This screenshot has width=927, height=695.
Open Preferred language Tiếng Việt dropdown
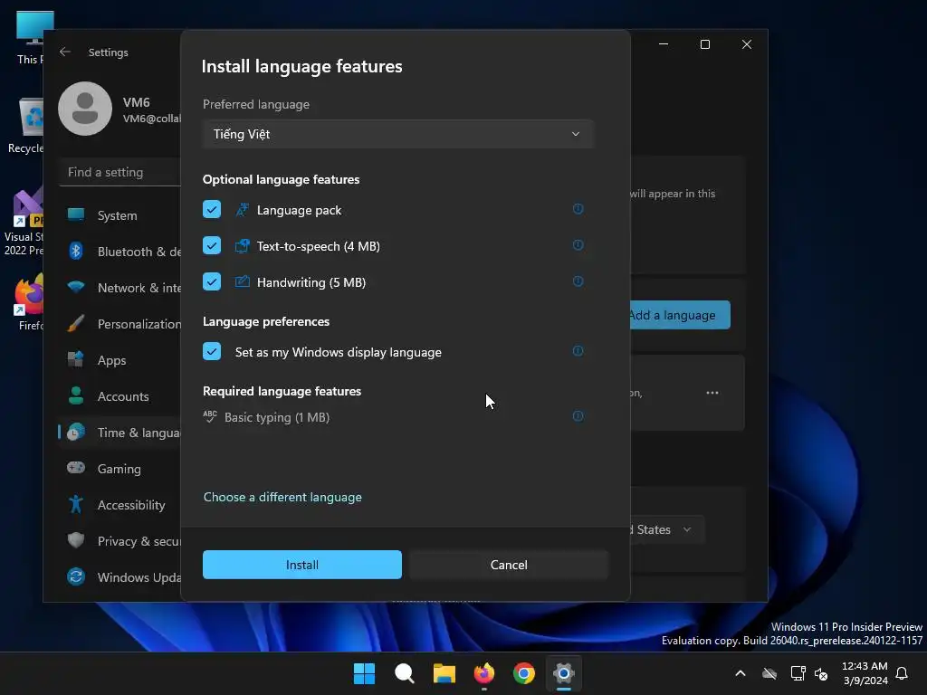pyautogui.click(x=398, y=134)
